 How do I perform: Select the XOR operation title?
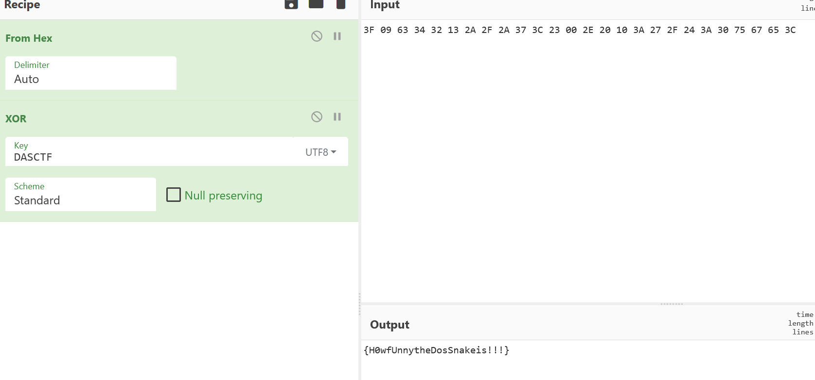16,119
